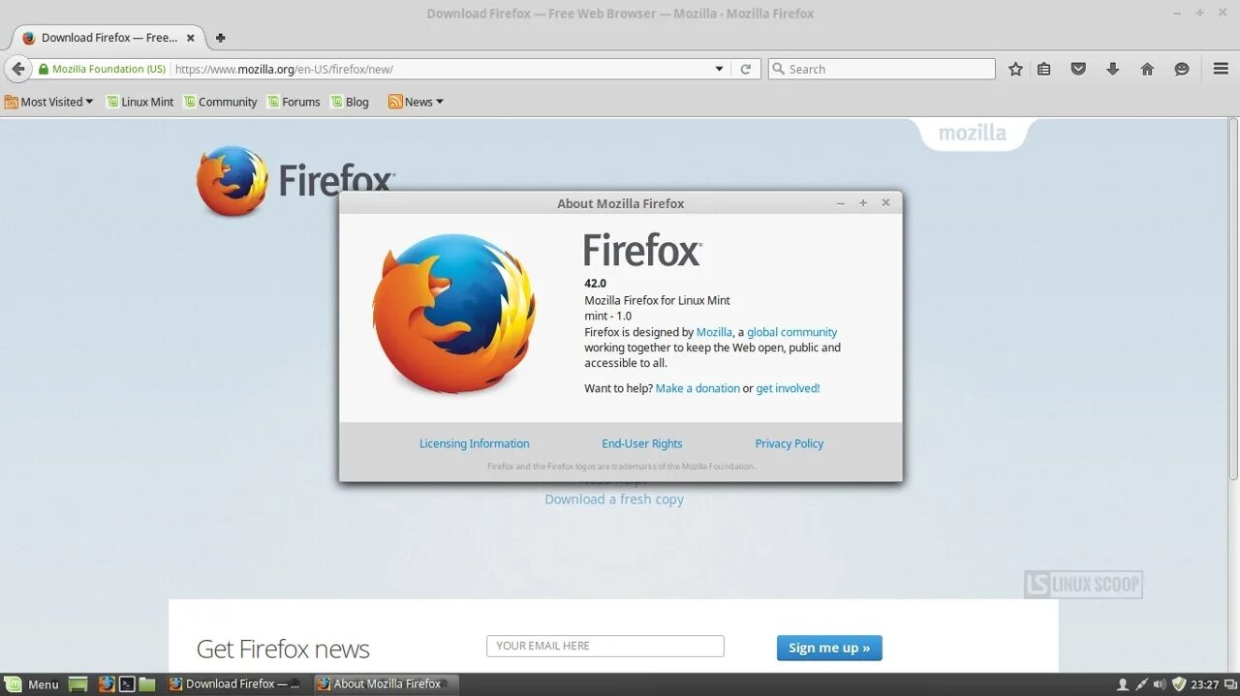Open Privacy Policy link

(x=790, y=443)
